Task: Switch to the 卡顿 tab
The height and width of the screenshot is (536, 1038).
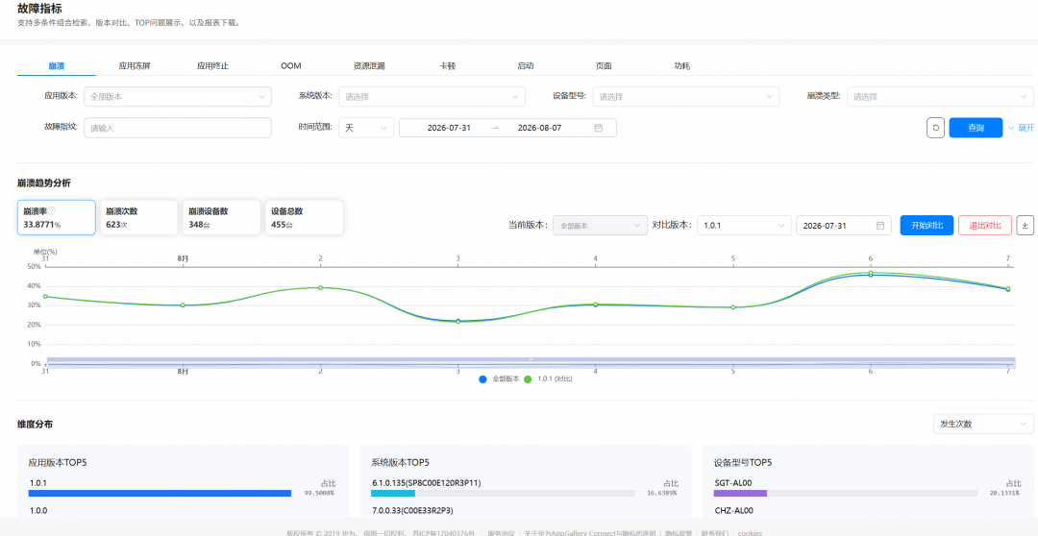Action: (448, 66)
